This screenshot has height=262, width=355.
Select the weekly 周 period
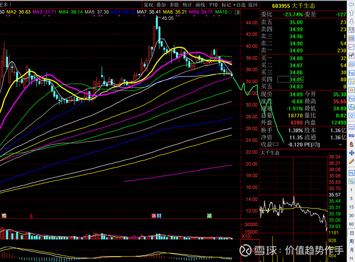point(351,242)
